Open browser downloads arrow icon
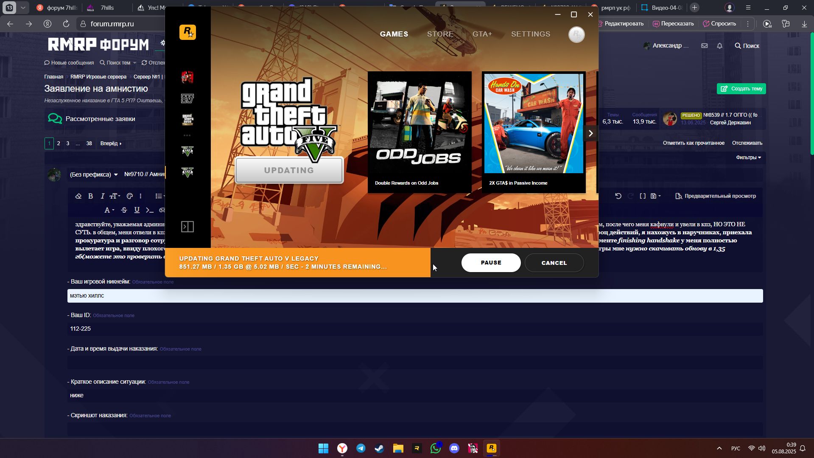The height and width of the screenshot is (458, 814). [804, 24]
